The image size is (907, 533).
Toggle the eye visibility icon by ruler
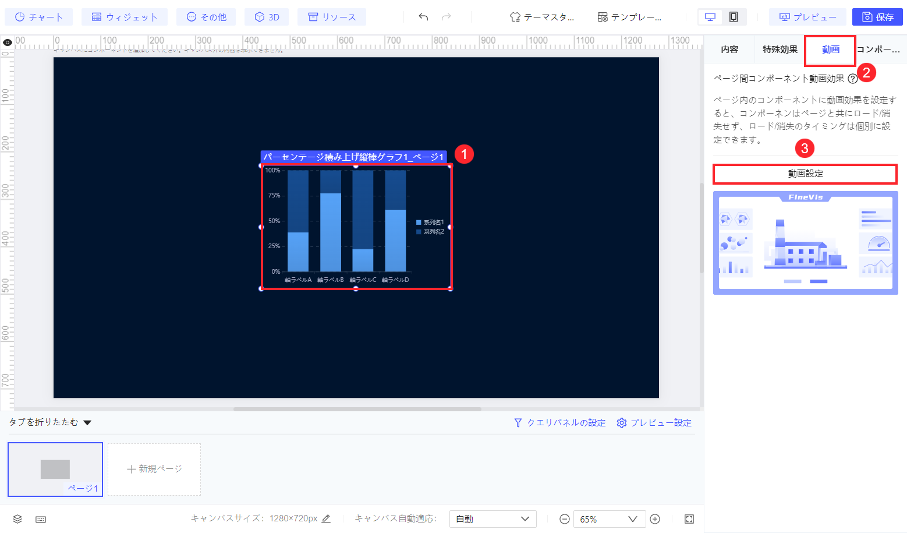point(7,43)
